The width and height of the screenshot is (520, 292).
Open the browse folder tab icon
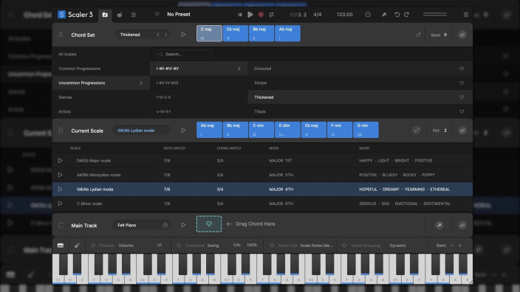(105, 15)
